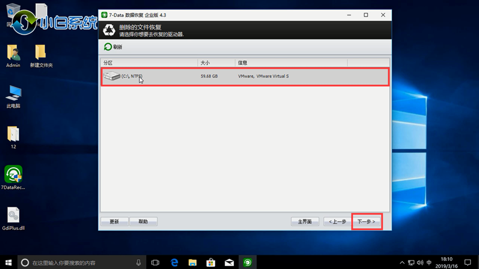Open 此电脑 desktop icon
This screenshot has width=479, height=269.
(13, 97)
